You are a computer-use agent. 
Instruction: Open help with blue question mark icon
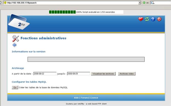point(153,19)
